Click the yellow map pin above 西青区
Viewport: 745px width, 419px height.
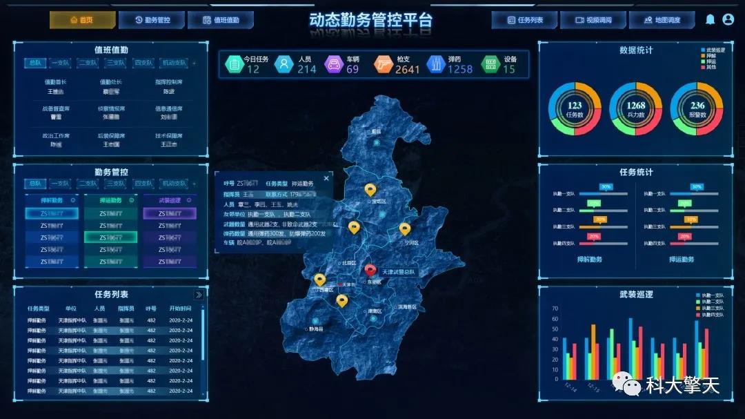320,280
